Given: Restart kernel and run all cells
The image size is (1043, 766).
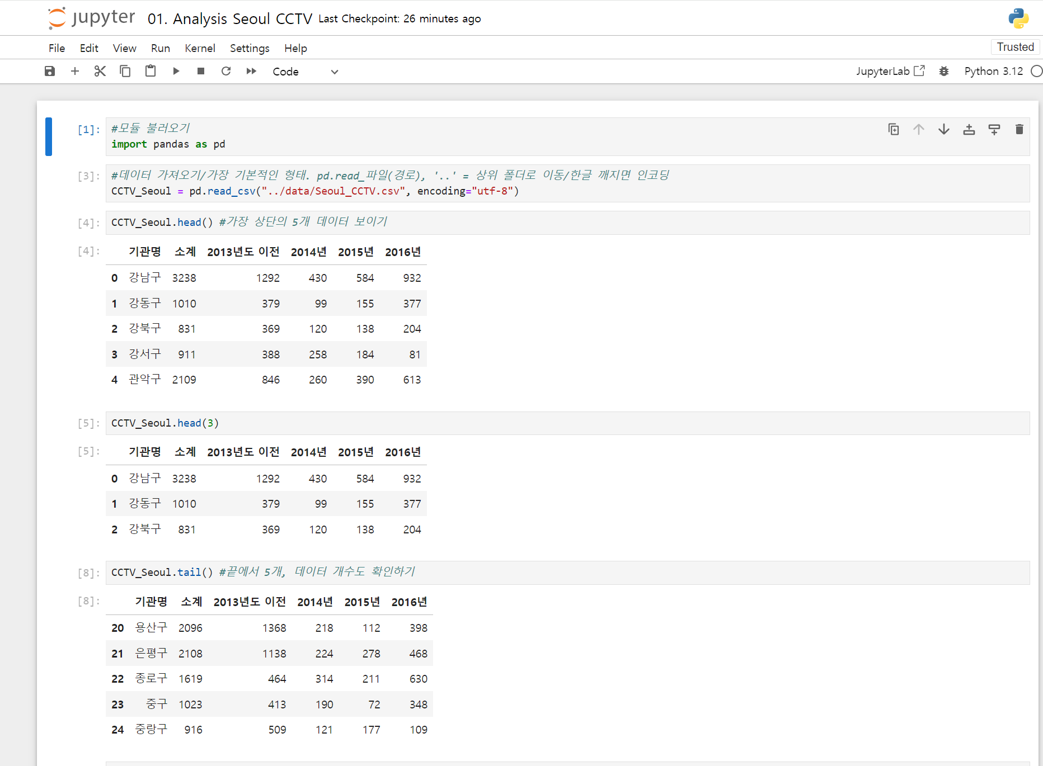Looking at the screenshot, I should pyautogui.click(x=251, y=71).
